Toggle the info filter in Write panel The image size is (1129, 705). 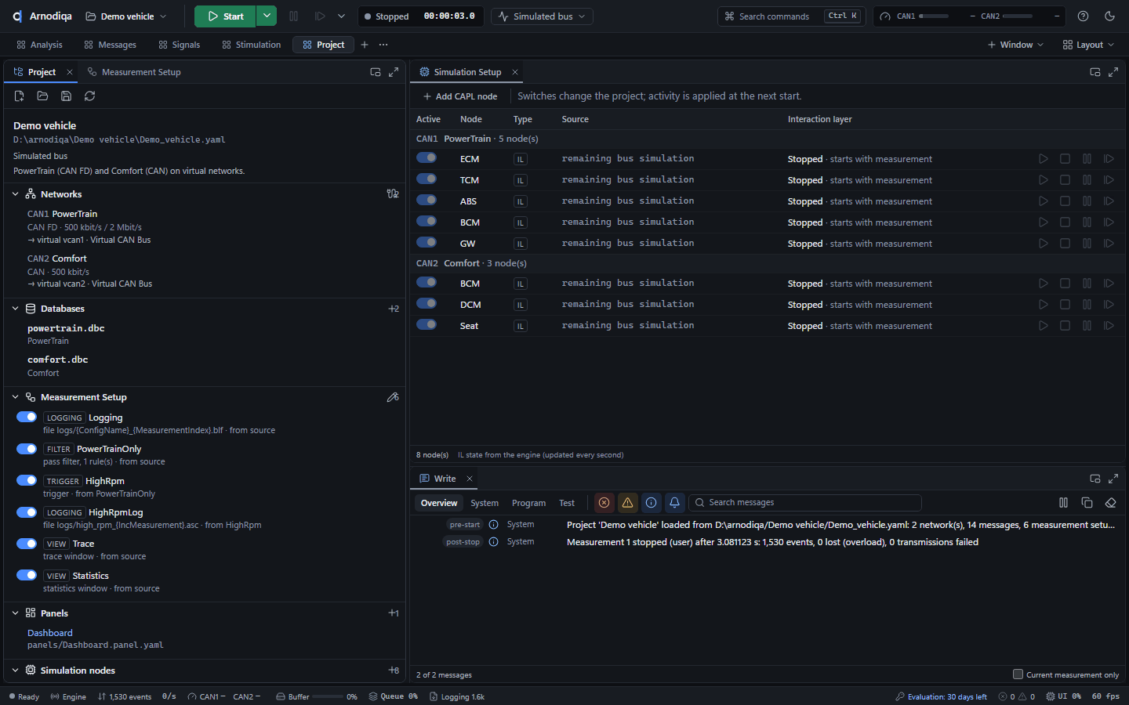pos(651,503)
